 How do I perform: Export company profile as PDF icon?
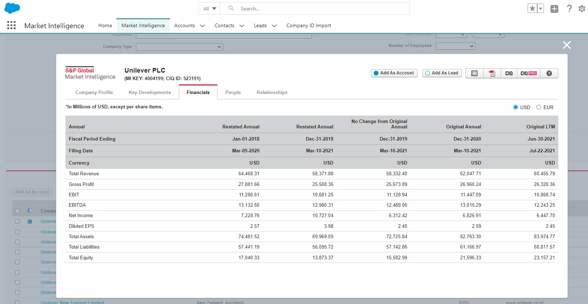(x=492, y=73)
